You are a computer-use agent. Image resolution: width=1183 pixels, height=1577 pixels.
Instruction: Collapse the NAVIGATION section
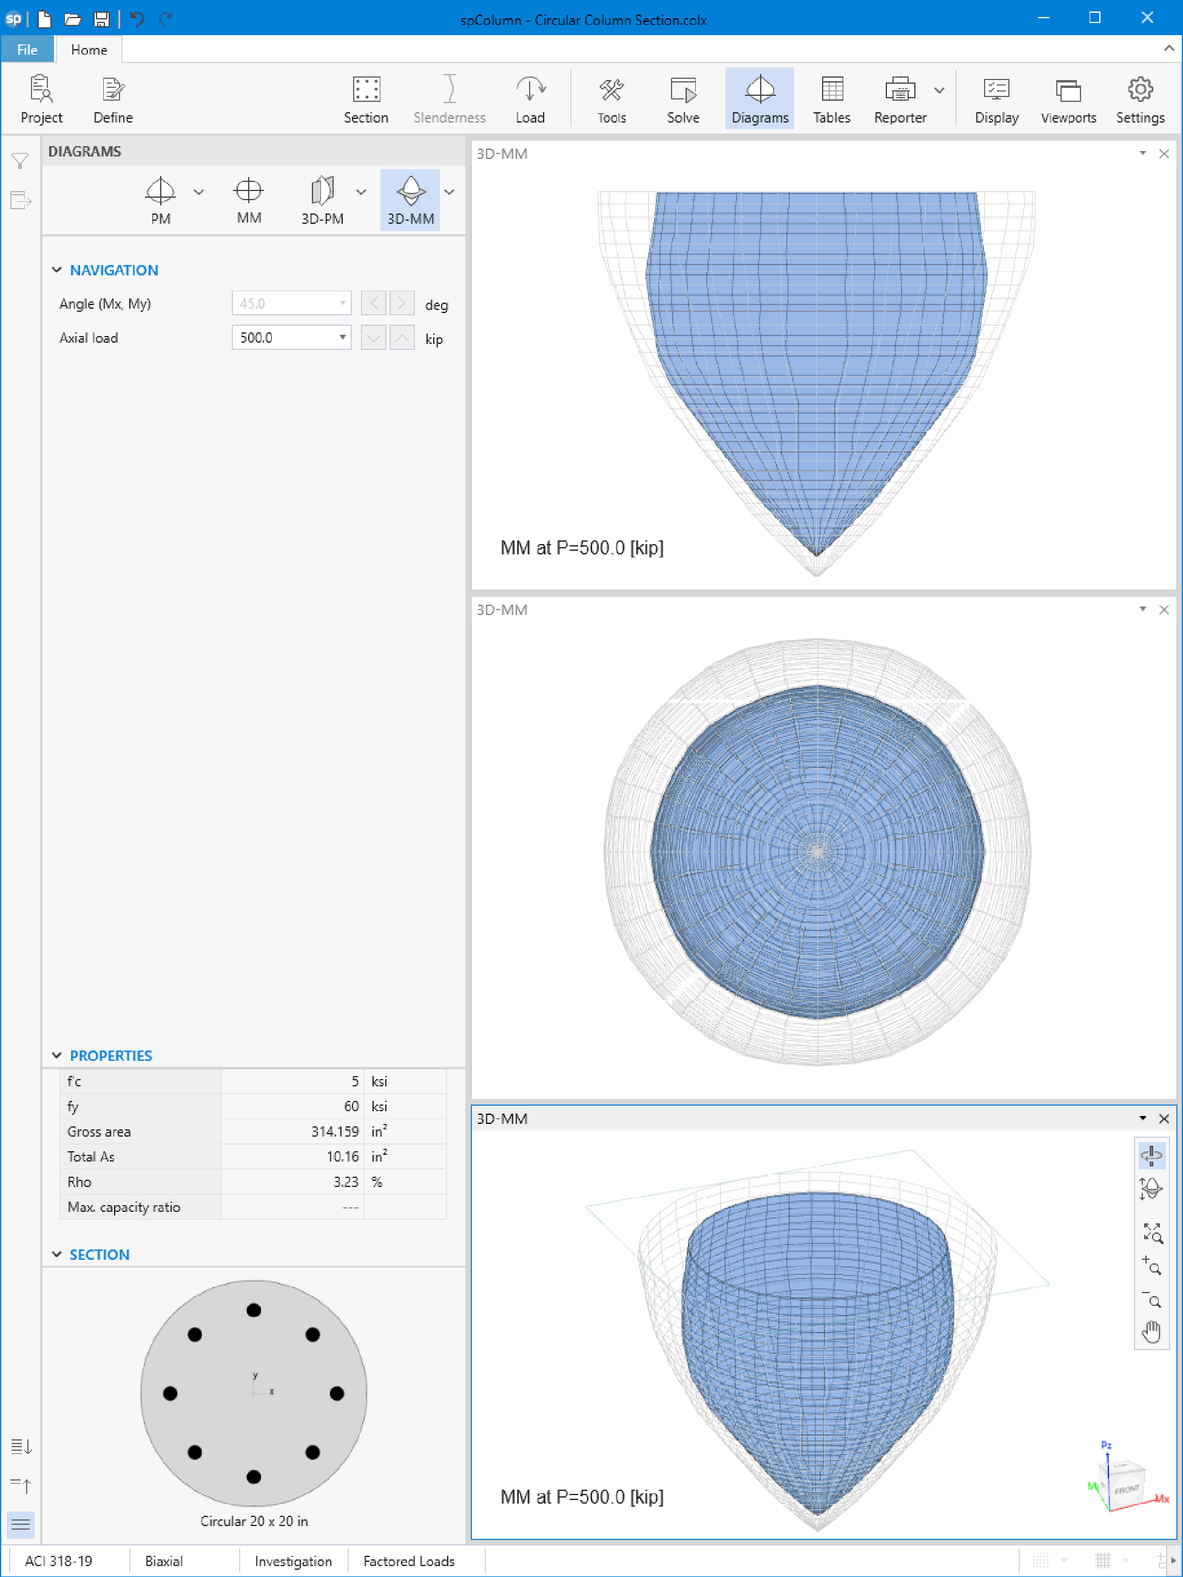pyautogui.click(x=57, y=269)
